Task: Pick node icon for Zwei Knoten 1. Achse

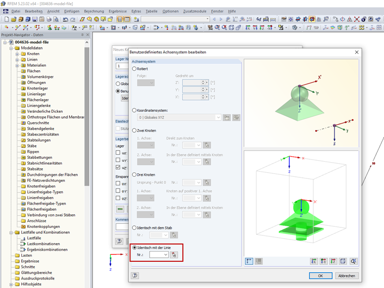Action: coord(207,145)
